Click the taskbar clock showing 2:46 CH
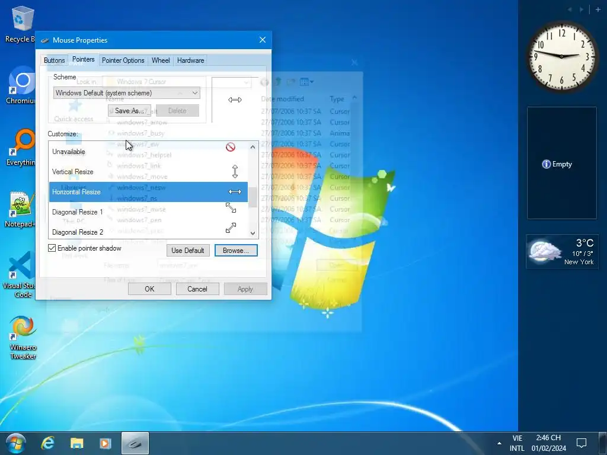Viewport: 607px width, 455px height. [548, 443]
